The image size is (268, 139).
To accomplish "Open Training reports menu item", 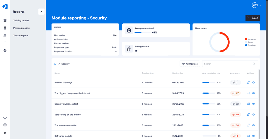I will click(21, 21).
